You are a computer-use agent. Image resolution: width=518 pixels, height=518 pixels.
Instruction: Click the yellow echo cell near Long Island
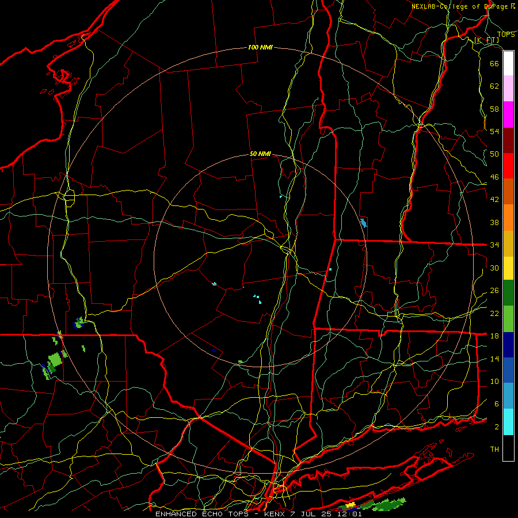(x=350, y=504)
